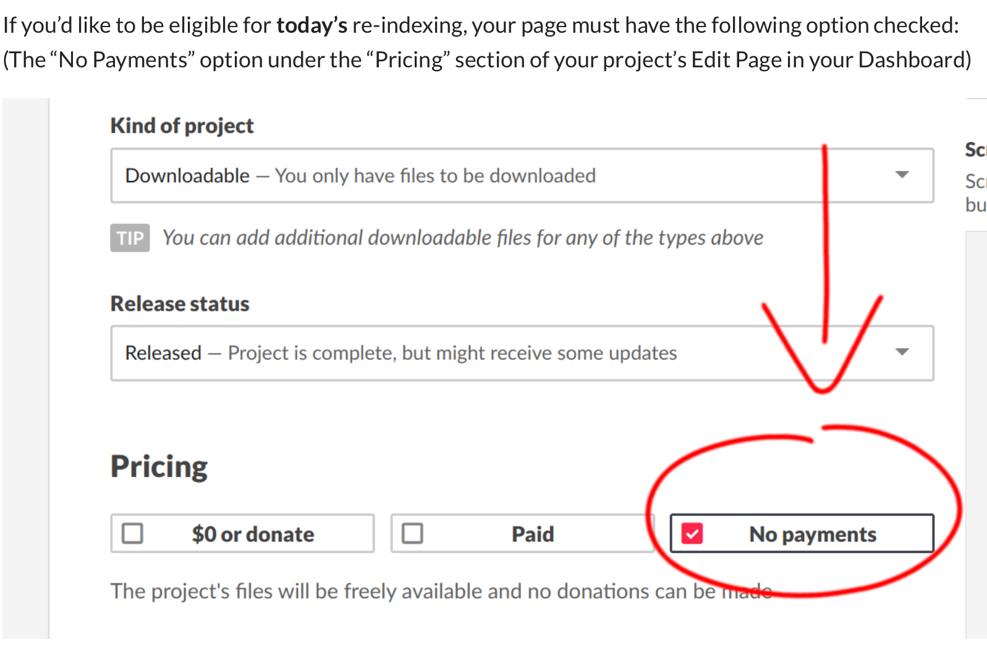987x650 pixels.
Task: Click the red check mark in No payments
Action: click(x=692, y=533)
